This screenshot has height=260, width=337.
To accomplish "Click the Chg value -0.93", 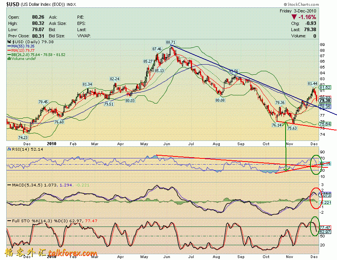I will pos(311,23).
